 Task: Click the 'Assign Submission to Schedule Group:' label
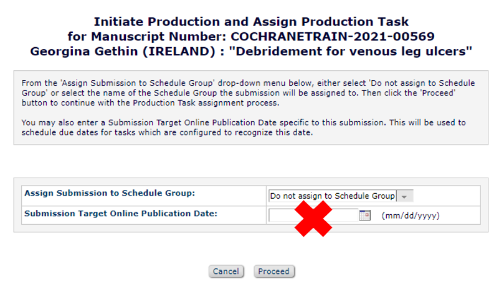tap(110, 193)
